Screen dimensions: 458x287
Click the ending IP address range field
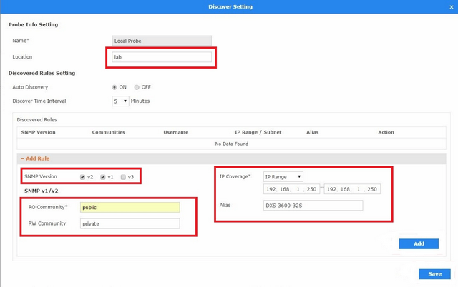coord(352,189)
